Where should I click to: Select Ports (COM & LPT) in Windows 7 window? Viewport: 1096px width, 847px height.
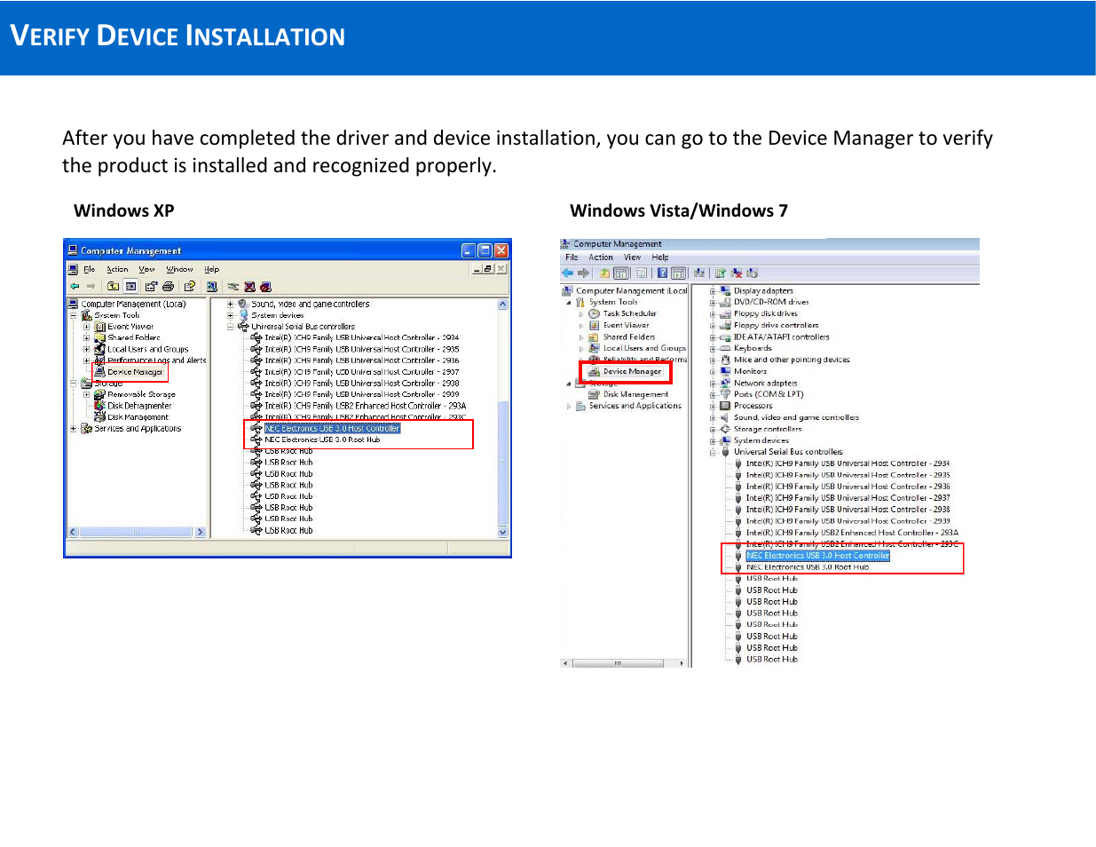[x=769, y=394]
